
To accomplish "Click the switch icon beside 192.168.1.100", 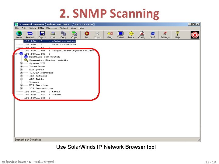I will pyautogui.click(x=21, y=54).
